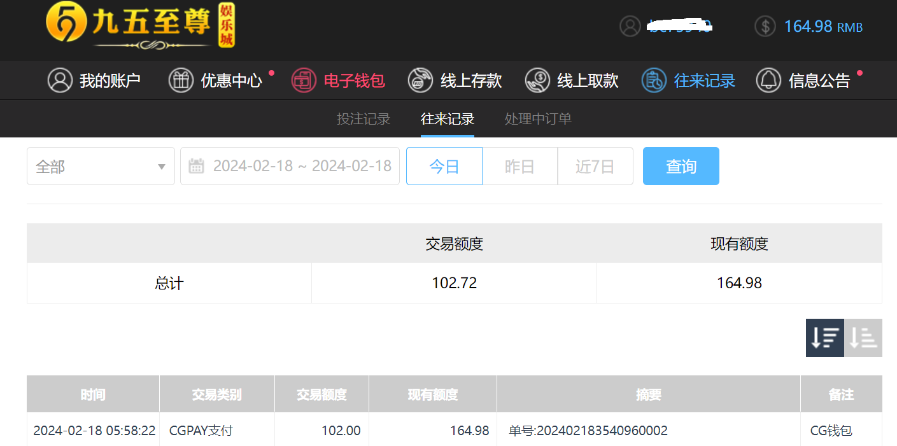Click the 102.72 total transaction amount
The height and width of the screenshot is (446, 897).
pos(455,283)
